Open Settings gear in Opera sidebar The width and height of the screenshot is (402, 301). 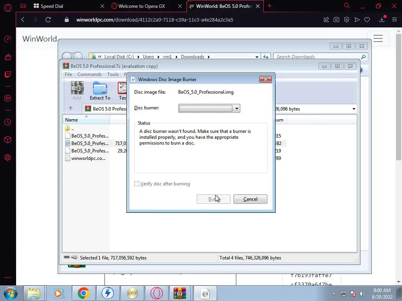click(x=8, y=158)
